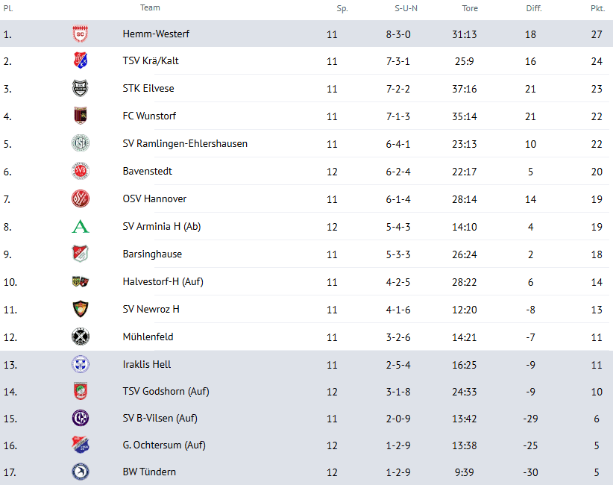This screenshot has width=613, height=485.
Task: Click the BW Tündern club logo
Action: (x=81, y=472)
